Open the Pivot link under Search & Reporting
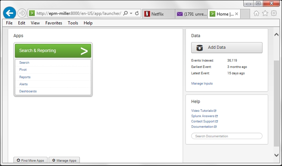The image size is (282, 166). coord(23,70)
